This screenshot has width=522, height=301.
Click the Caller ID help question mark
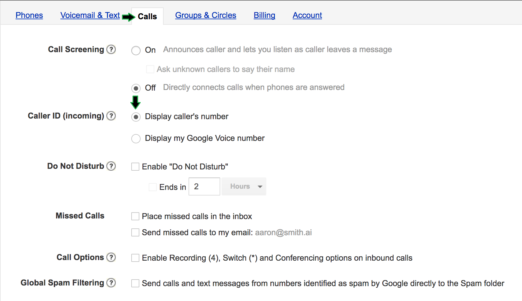click(111, 116)
